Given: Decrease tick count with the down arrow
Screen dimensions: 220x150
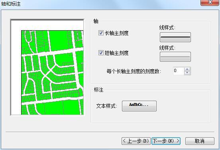Looking at the screenshot, I should click(187, 73).
